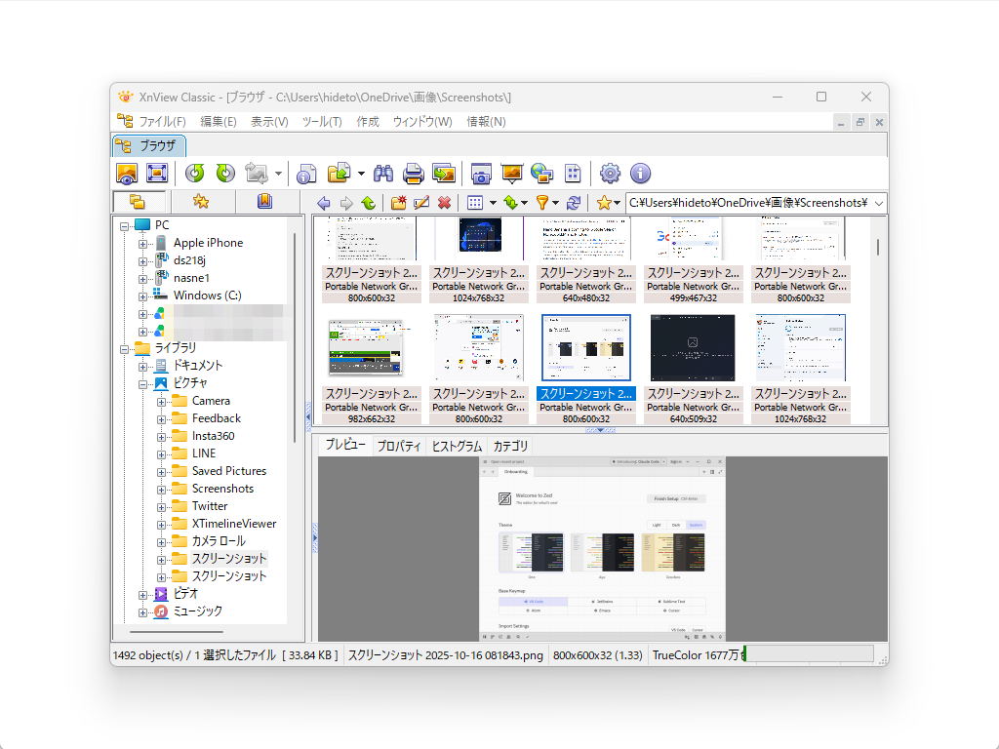Click the copy-to-folder toolbar icon
The image size is (999, 749).
coord(339,174)
